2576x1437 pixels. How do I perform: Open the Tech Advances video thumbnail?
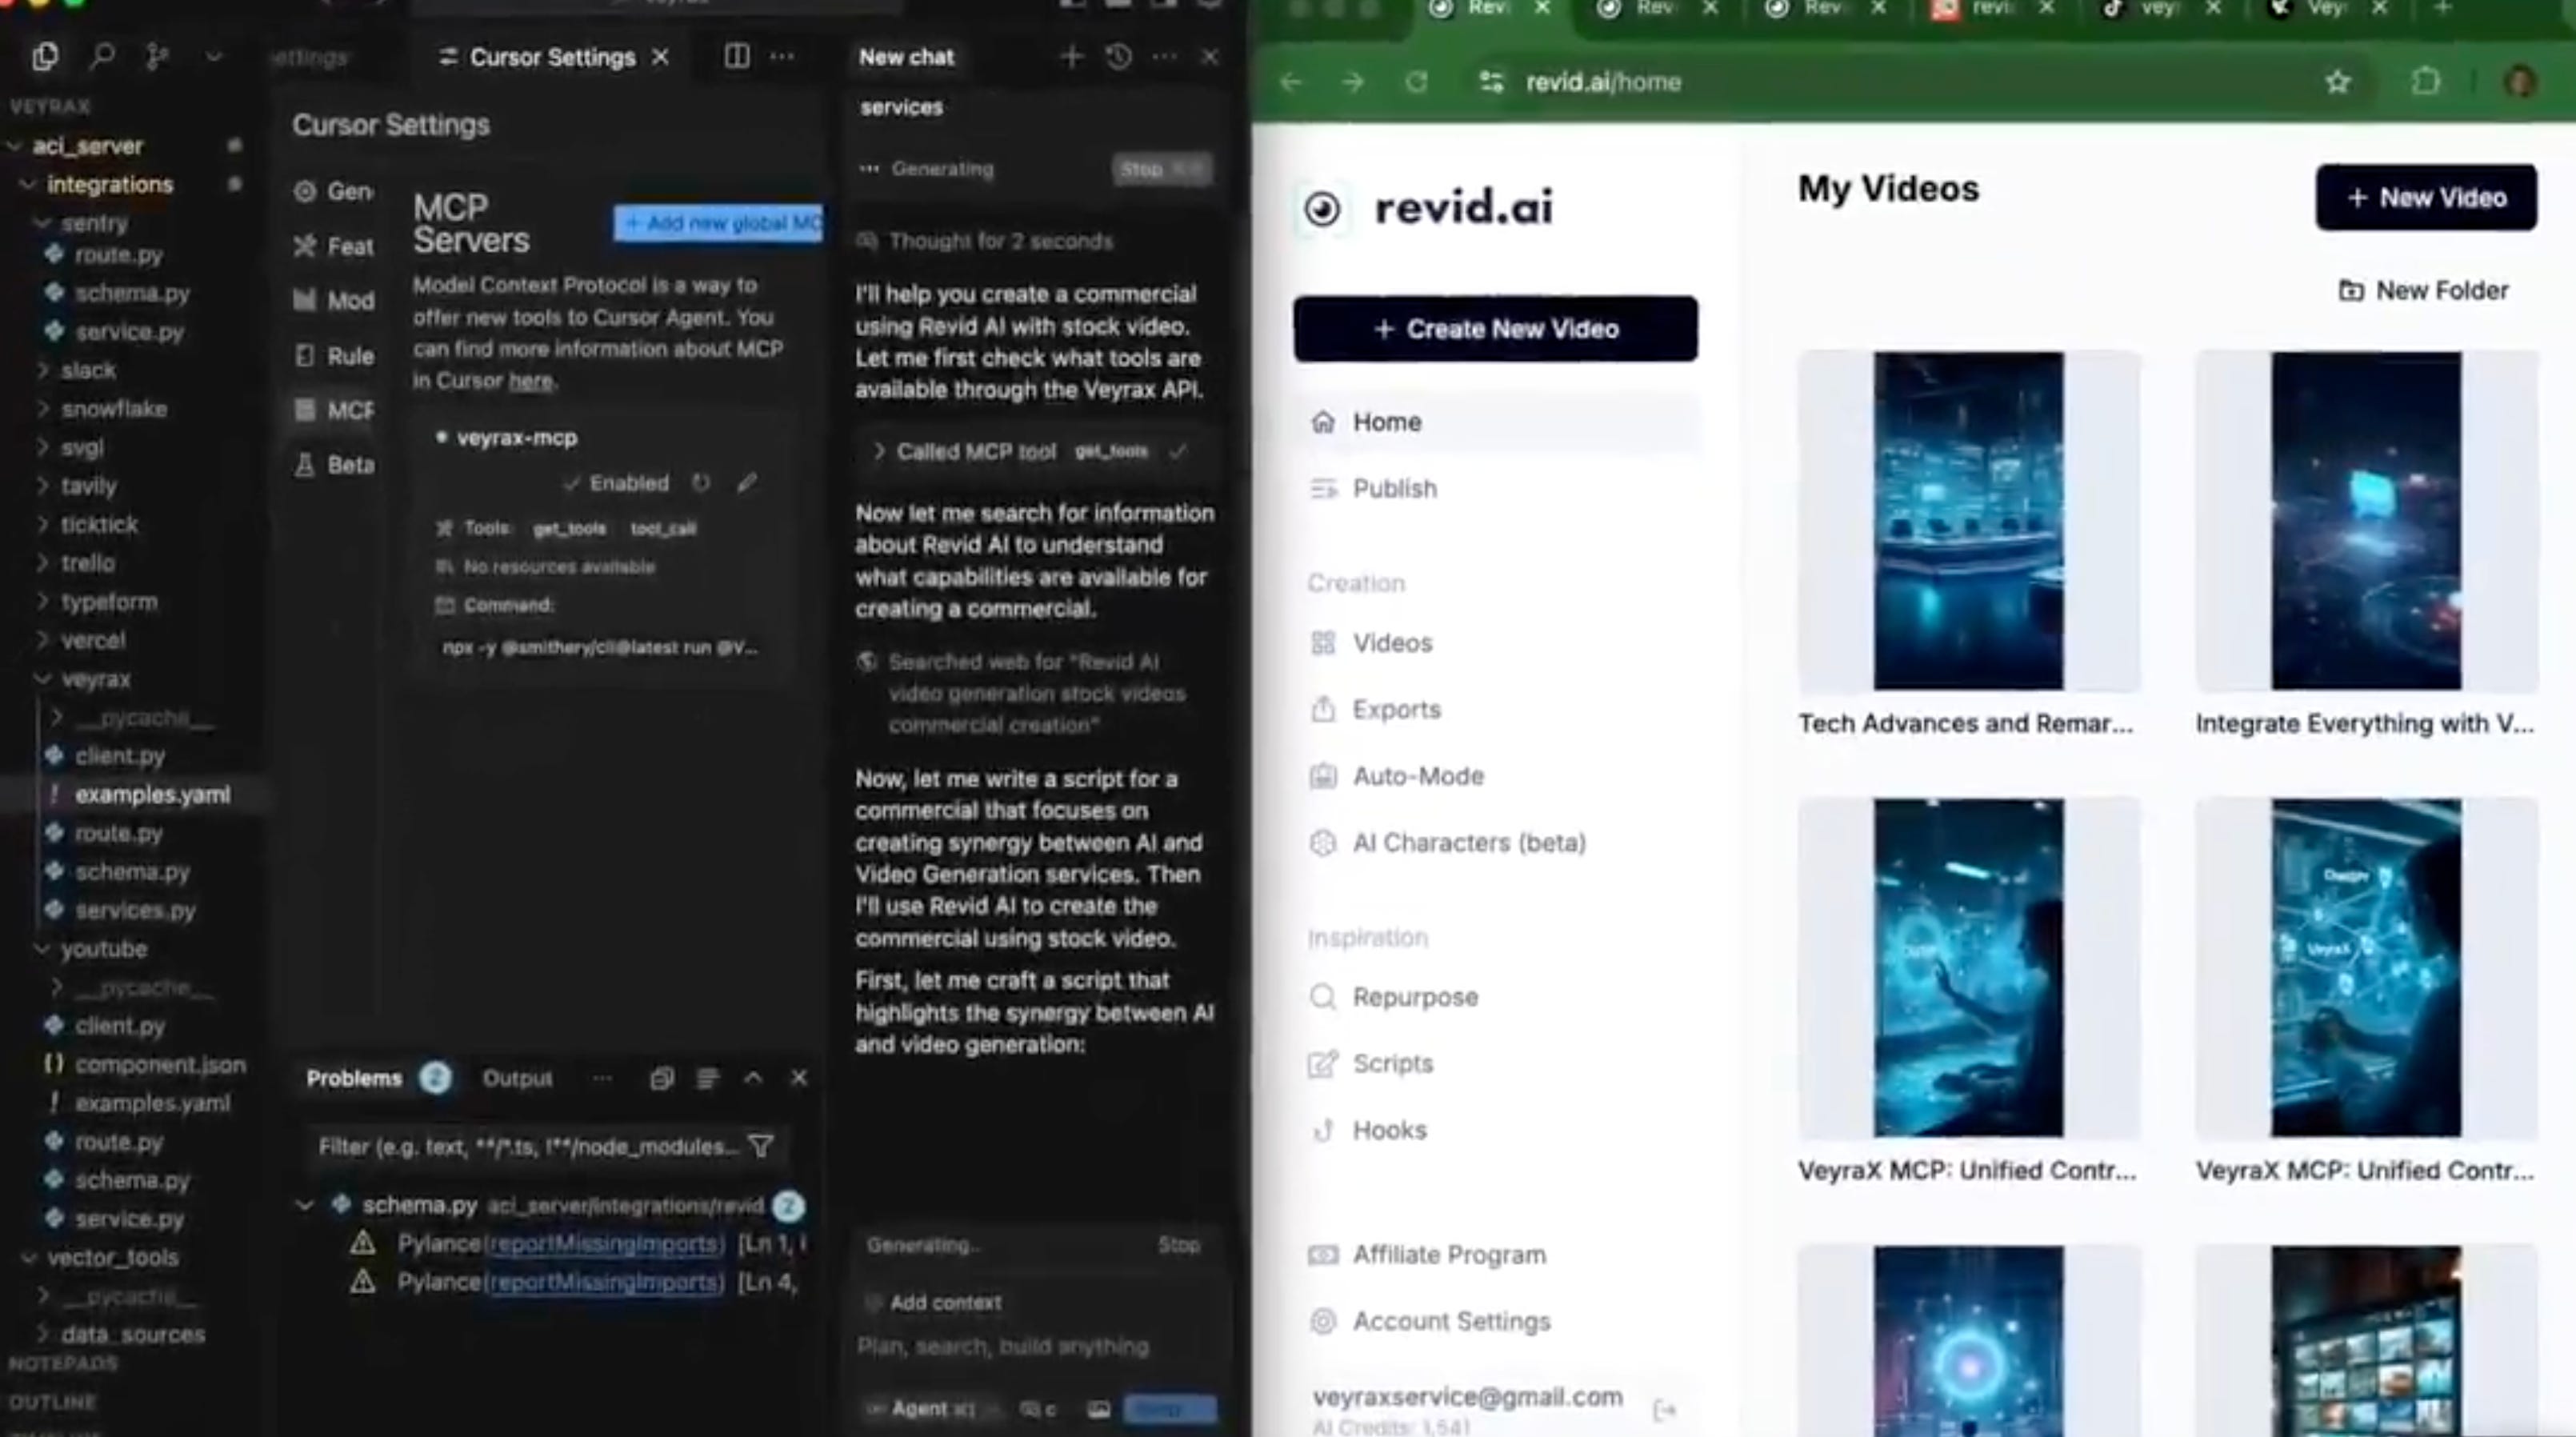coord(1967,521)
